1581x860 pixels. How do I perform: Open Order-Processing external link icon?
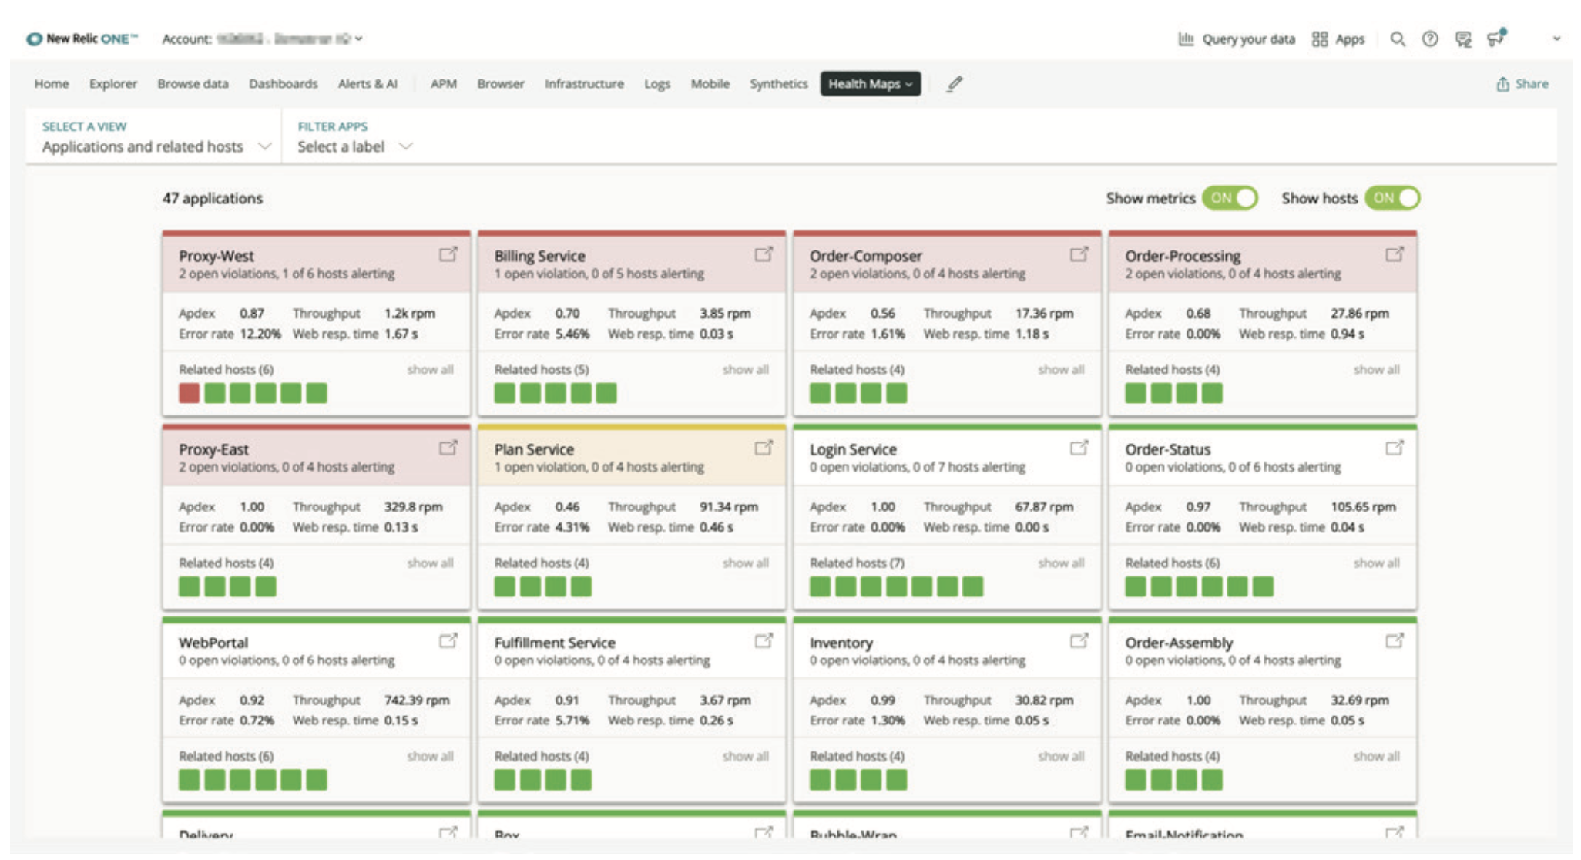1394,254
